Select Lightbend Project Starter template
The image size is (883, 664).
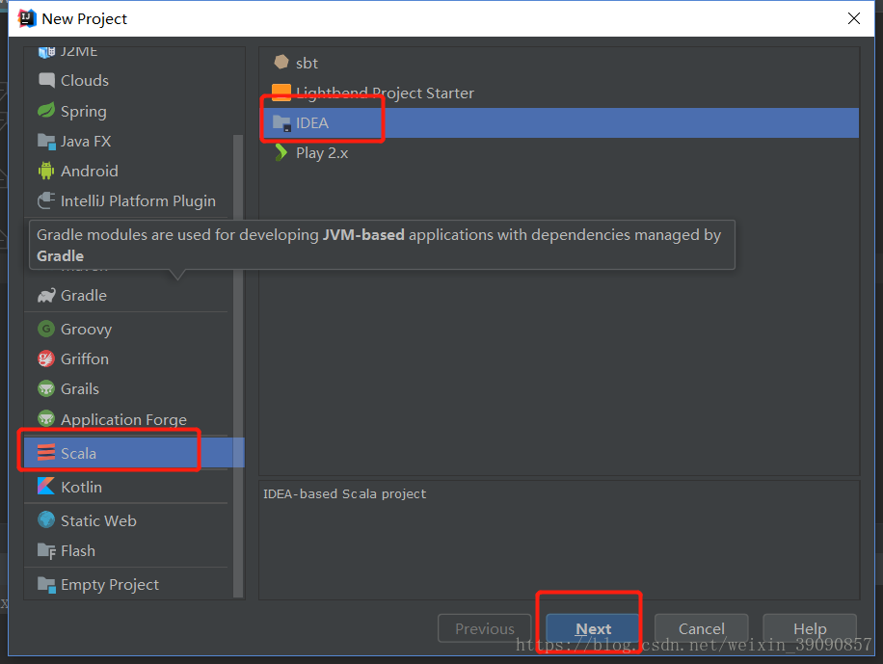559,93
